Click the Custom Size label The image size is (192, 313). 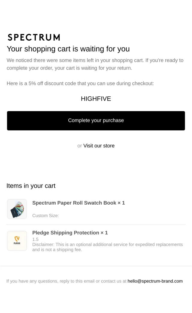(46, 215)
